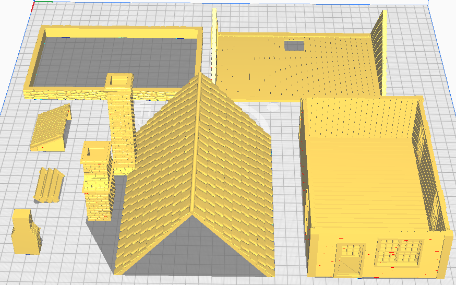This screenshot has width=456, height=285.
Task: Select the small notched block below the staircase
Action: [x=26, y=231]
